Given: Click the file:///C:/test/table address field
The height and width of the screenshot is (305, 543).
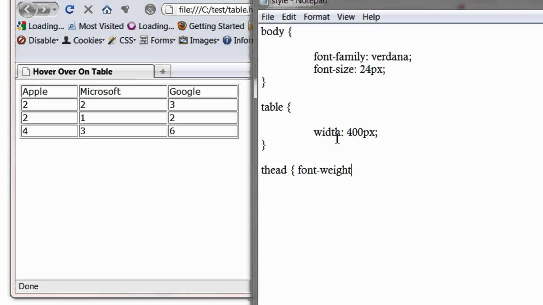Looking at the screenshot, I should click(x=208, y=9).
